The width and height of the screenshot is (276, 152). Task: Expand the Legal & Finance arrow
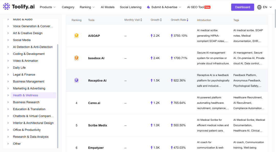pyautogui.click(x=8, y=74)
